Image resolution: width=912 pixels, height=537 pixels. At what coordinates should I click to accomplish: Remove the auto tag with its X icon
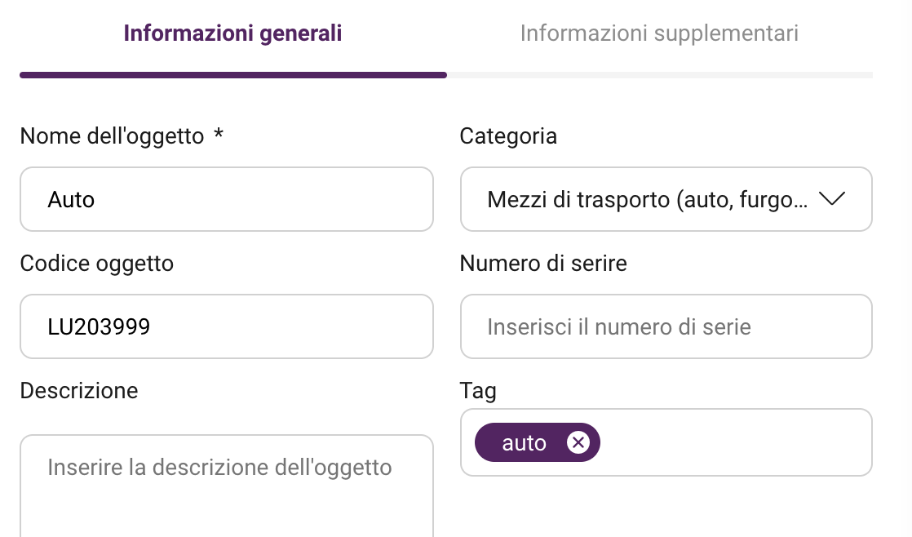[578, 443]
